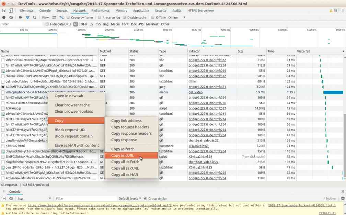Search network requests via magnifier icon
Viewport: 346px width, 215px height.
(35, 18)
